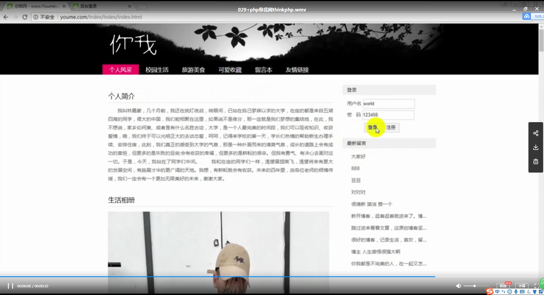This screenshot has width=544, height=295.
Task: Open the 888 message link
Action: [355, 168]
